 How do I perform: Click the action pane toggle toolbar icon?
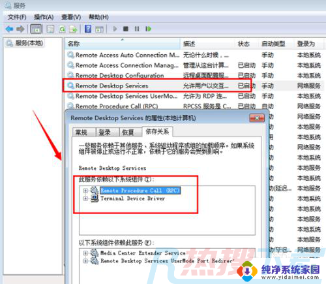coord(99,29)
